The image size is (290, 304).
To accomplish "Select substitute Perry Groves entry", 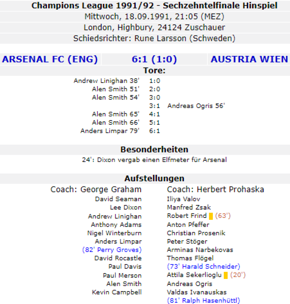I will pyautogui.click(x=112, y=250).
